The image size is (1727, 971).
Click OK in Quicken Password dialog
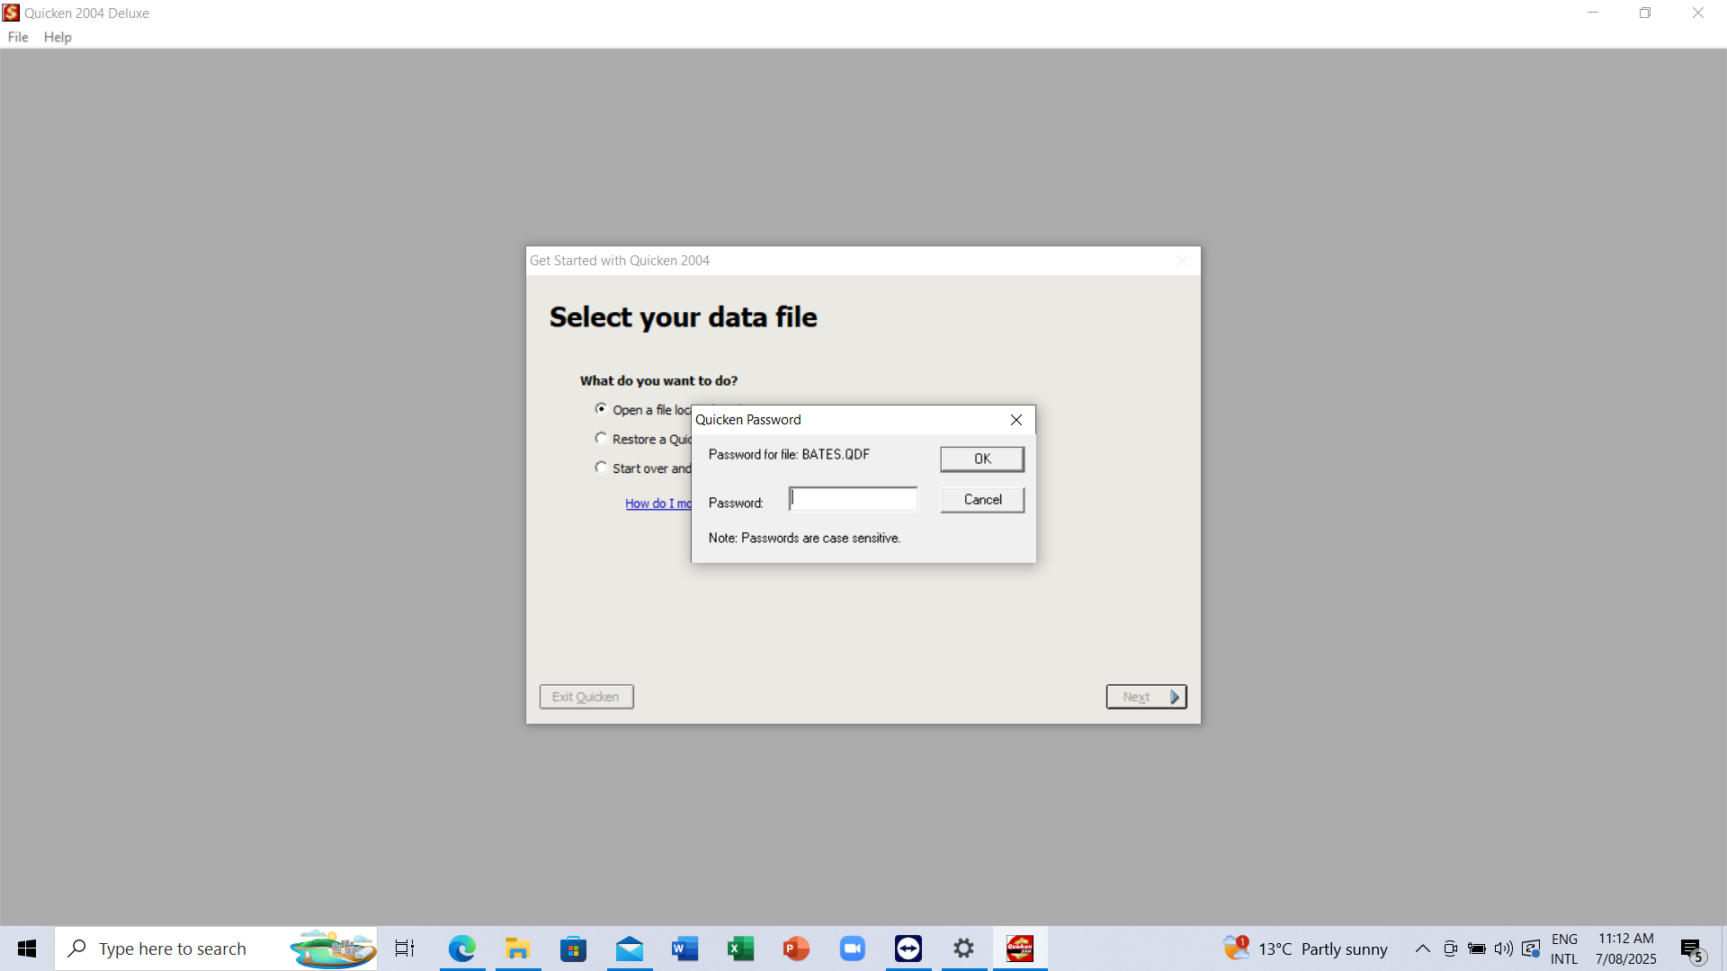pos(982,459)
